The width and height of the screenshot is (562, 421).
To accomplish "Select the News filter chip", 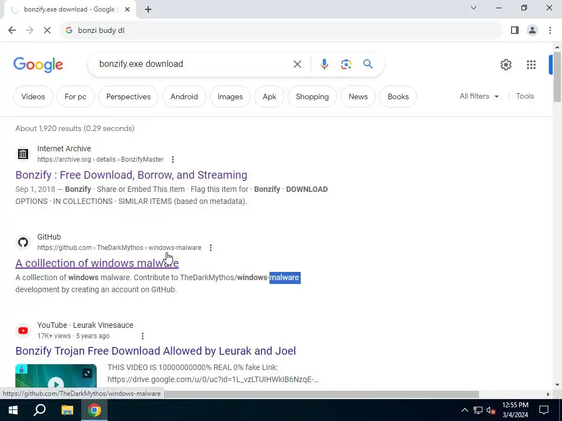I will pyautogui.click(x=358, y=96).
